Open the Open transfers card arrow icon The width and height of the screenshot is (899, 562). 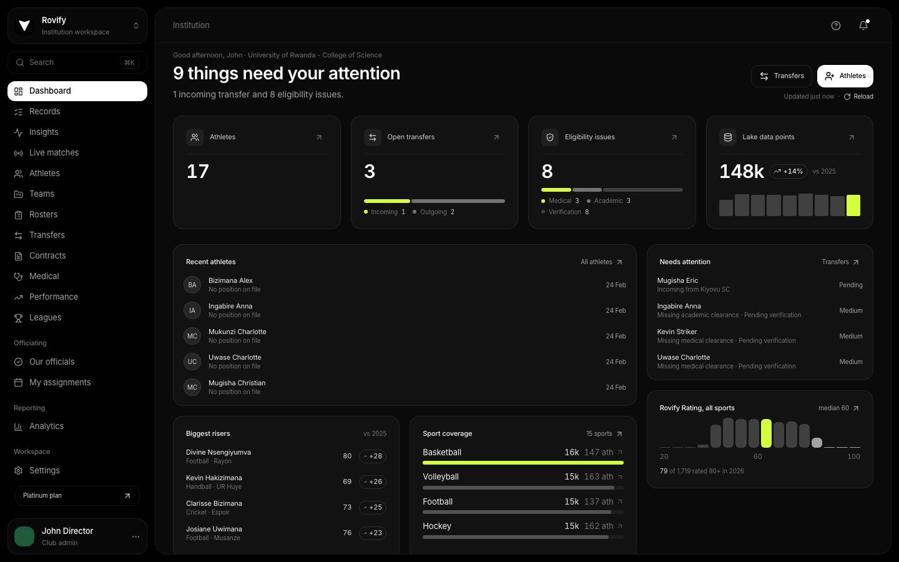pyautogui.click(x=496, y=137)
